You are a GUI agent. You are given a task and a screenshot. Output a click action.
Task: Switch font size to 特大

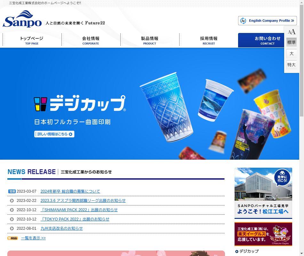pos(292,65)
